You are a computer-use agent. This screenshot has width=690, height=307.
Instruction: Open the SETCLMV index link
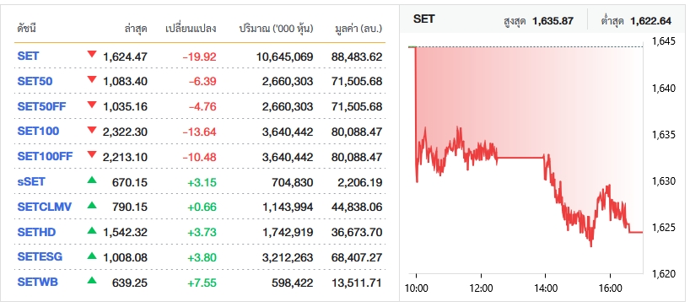(x=44, y=207)
